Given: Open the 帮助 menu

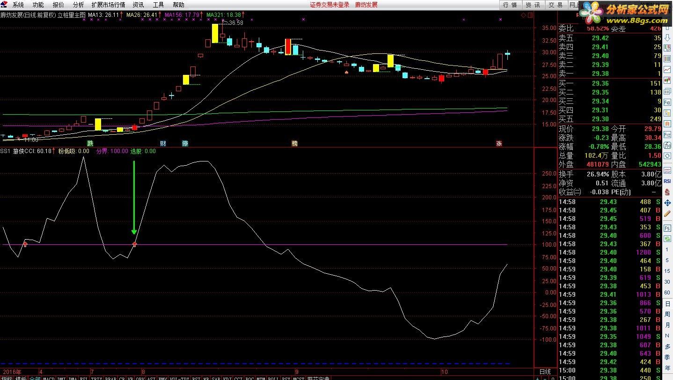Looking at the screenshot, I should (178, 5).
